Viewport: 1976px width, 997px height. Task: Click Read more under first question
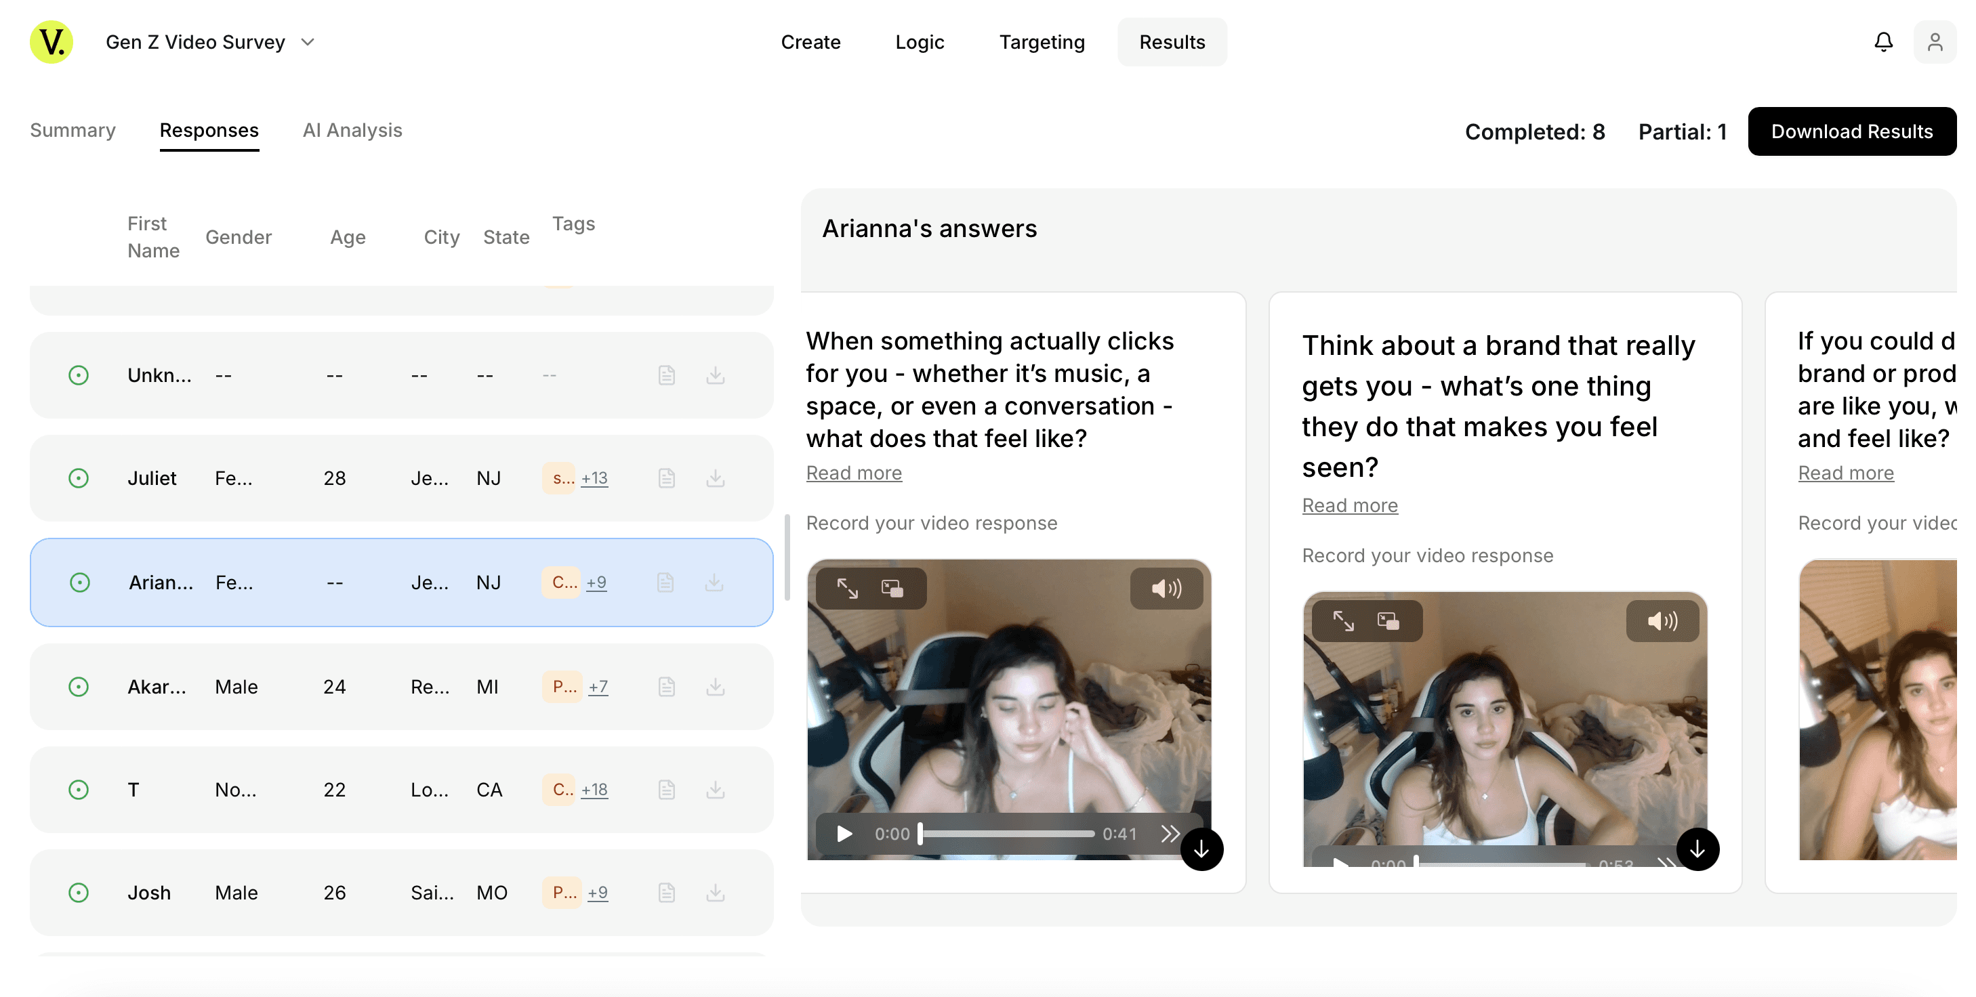click(854, 473)
